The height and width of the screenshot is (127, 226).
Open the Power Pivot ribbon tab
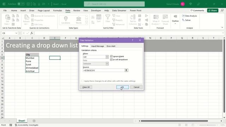(x=136, y=11)
